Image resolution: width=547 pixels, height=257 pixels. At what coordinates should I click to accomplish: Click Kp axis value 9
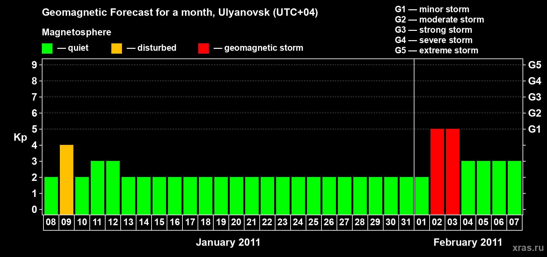(x=34, y=65)
